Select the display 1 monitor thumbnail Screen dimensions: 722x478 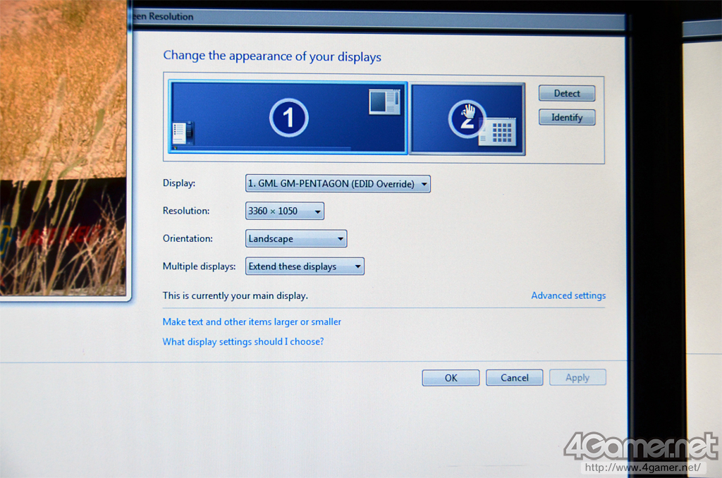pos(288,118)
